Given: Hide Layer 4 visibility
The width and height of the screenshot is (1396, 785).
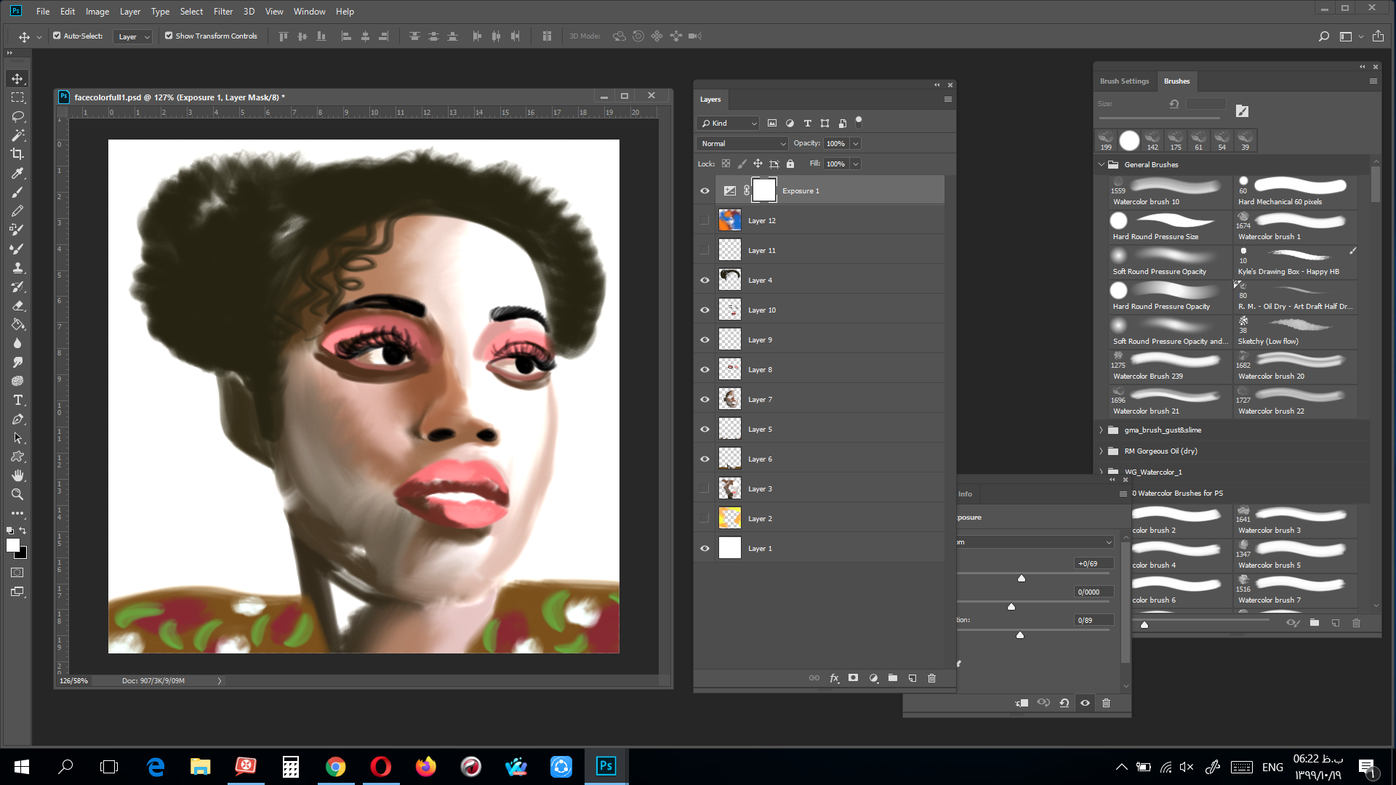Looking at the screenshot, I should tap(705, 281).
